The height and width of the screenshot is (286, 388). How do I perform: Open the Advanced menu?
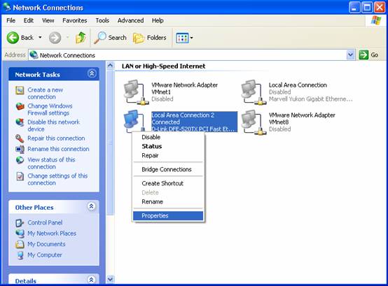coord(131,20)
